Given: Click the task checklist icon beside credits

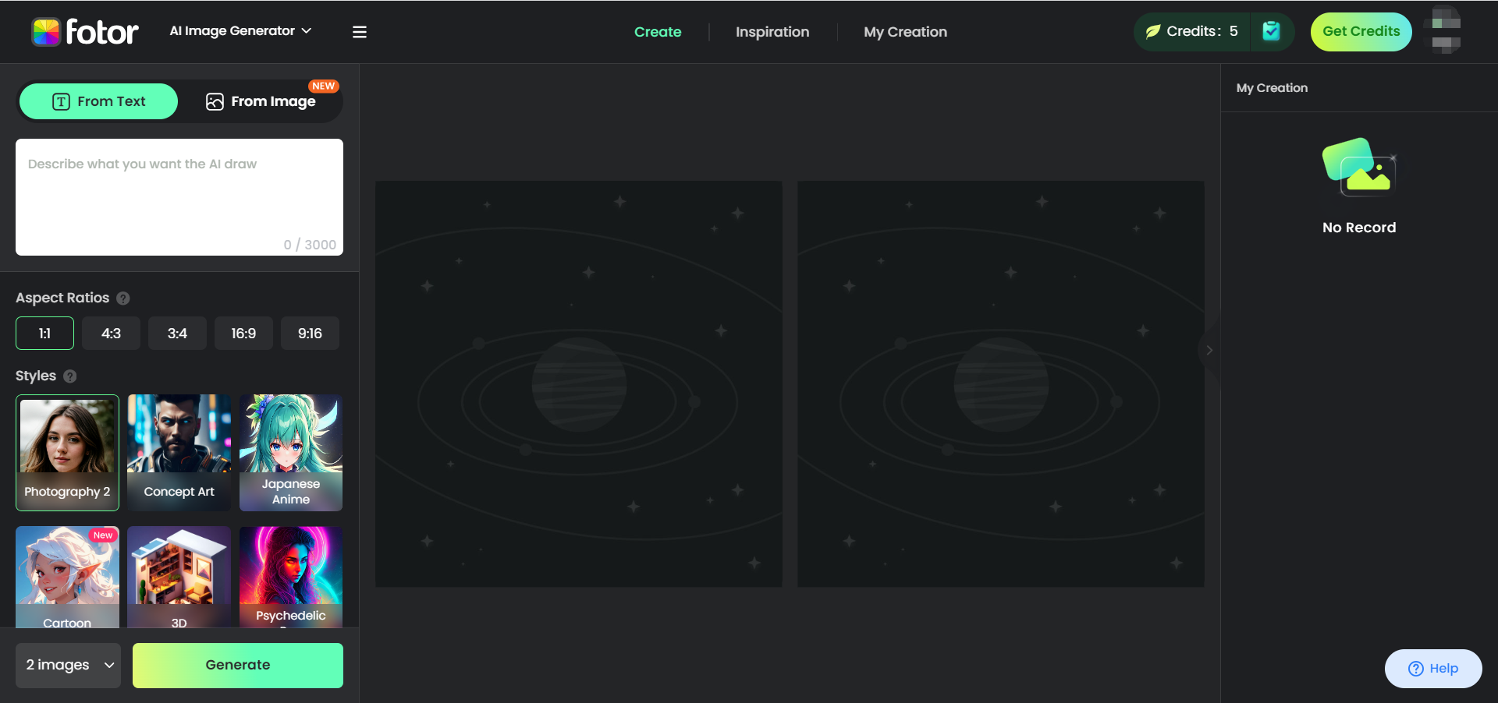Looking at the screenshot, I should click(1271, 31).
